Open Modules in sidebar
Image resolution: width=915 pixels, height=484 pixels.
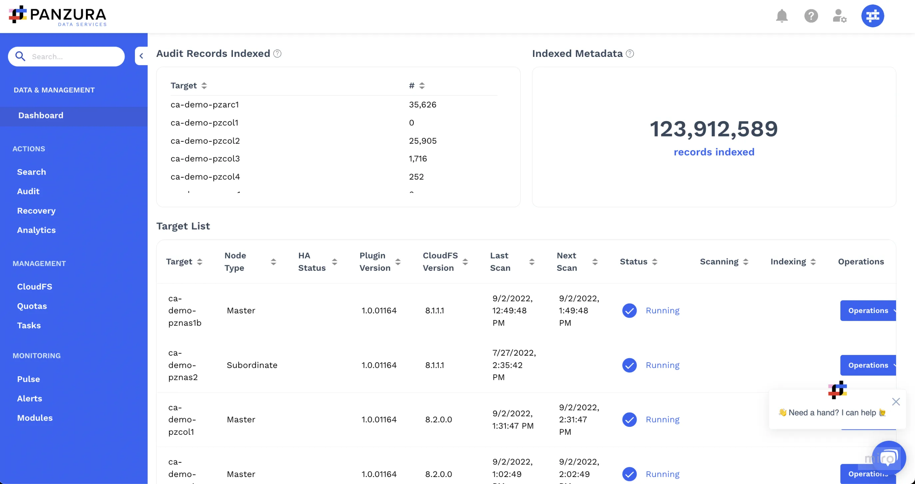point(35,418)
